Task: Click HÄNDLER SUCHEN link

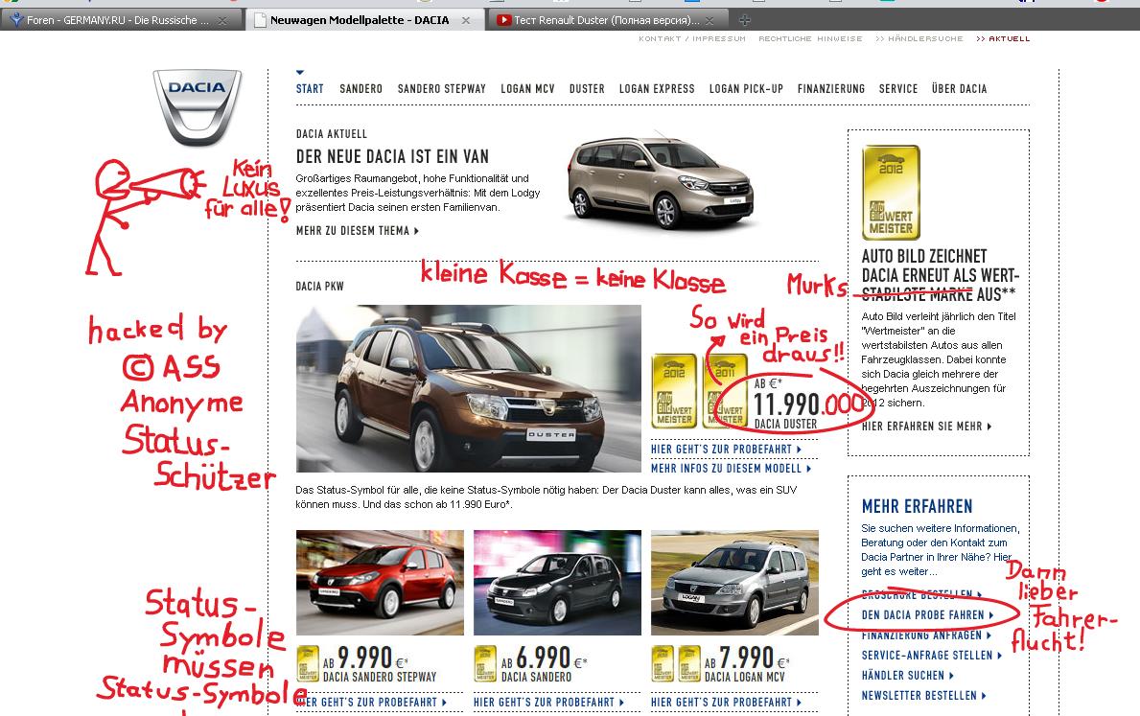Action: point(907,676)
